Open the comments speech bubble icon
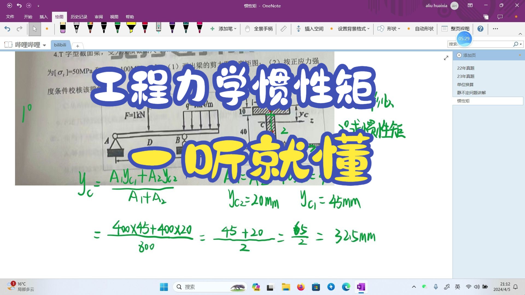 pos(500,17)
